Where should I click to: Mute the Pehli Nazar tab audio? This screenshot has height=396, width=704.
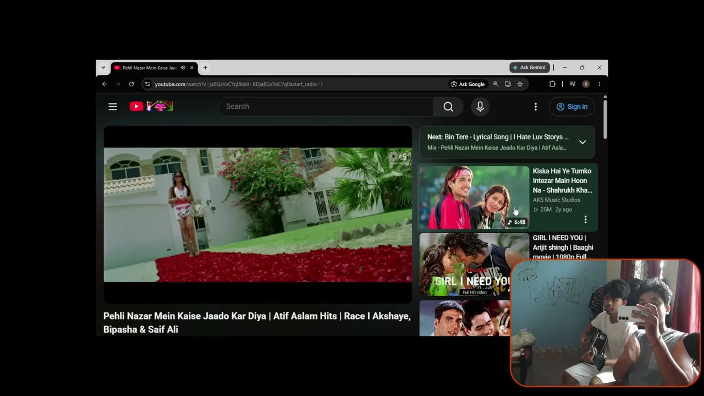pyautogui.click(x=183, y=68)
